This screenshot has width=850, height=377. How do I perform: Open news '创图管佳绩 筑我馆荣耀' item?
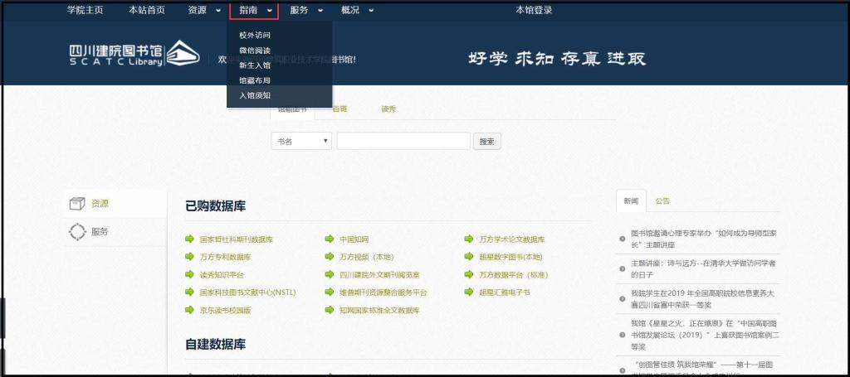(703, 369)
